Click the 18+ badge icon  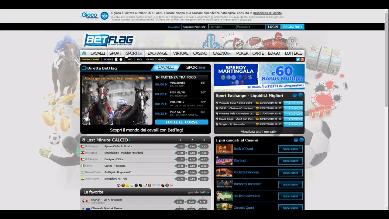click(x=104, y=16)
